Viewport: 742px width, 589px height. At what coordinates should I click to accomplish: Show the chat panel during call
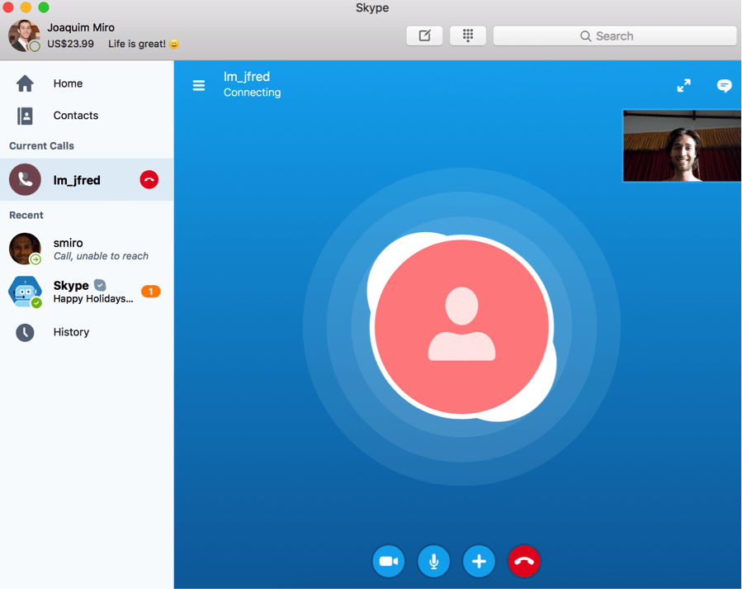pyautogui.click(x=724, y=85)
